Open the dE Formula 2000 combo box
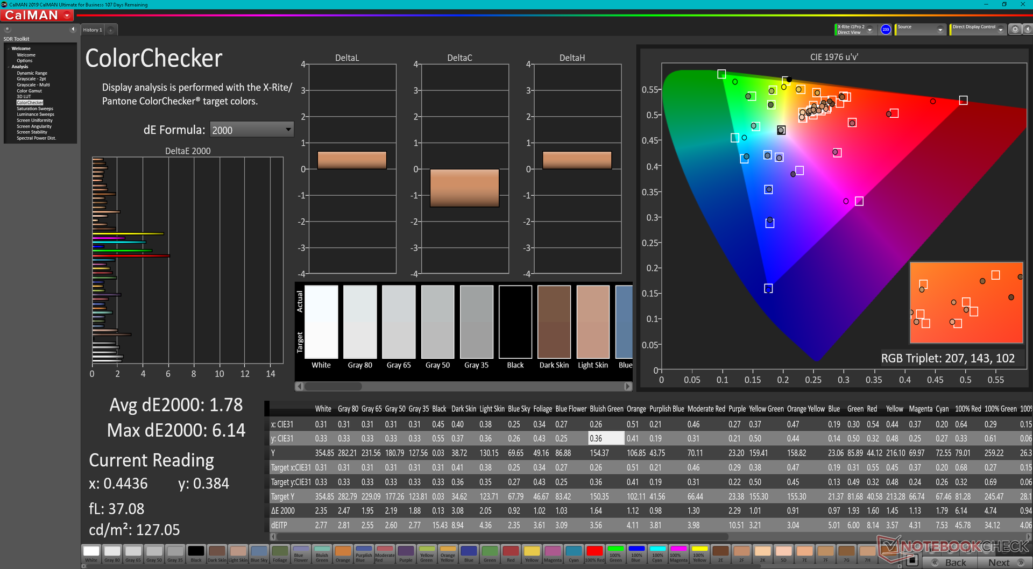The height and width of the screenshot is (569, 1033). click(x=251, y=130)
